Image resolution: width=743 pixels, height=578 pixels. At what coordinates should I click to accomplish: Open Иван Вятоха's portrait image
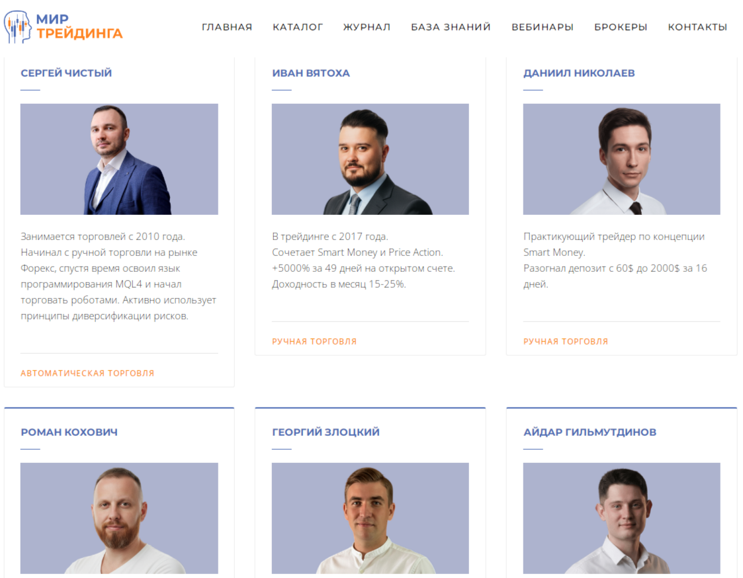pos(370,159)
